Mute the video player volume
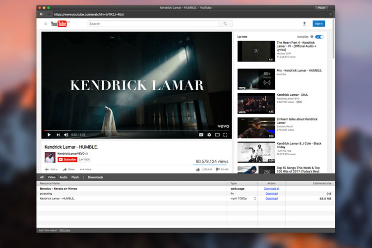The width and height of the screenshot is (372, 248). click(x=66, y=135)
